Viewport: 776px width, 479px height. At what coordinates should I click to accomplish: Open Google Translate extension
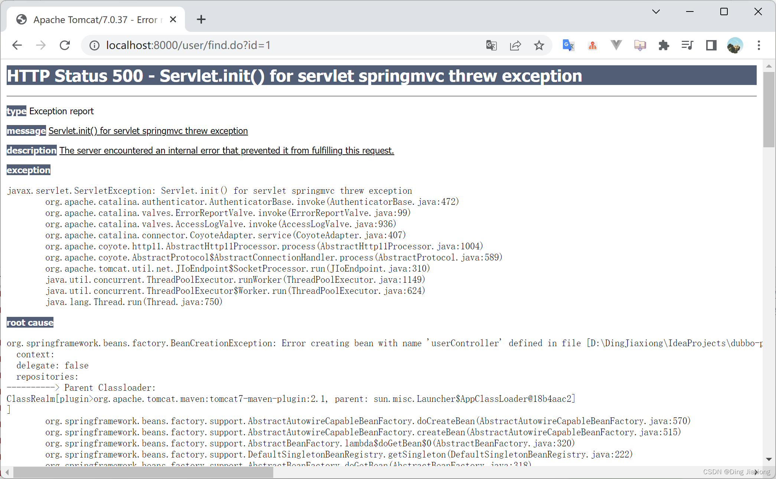click(568, 45)
